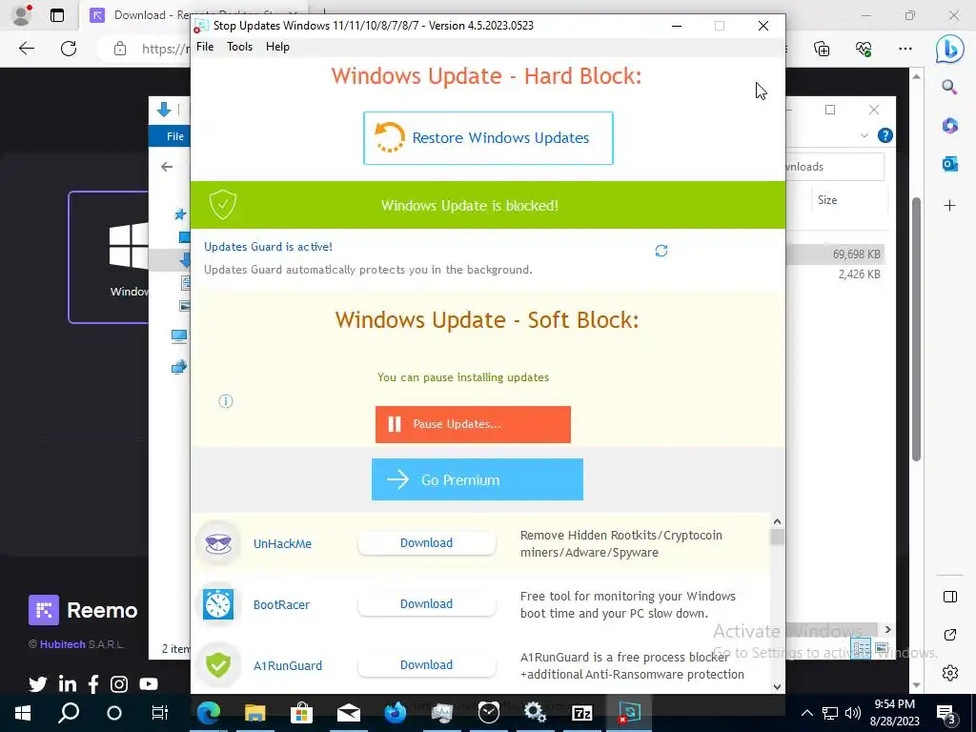Click the File Explorer back arrow
The width and height of the screenshot is (976, 732).
[x=166, y=166]
